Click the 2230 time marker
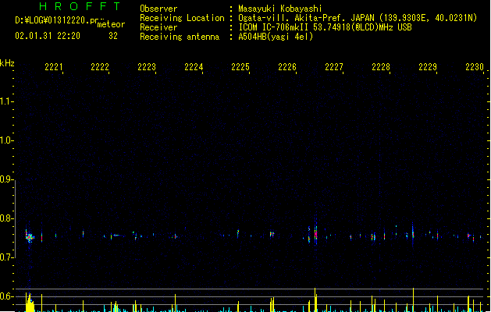Screen dimensions: 491x312 [x=475, y=67]
